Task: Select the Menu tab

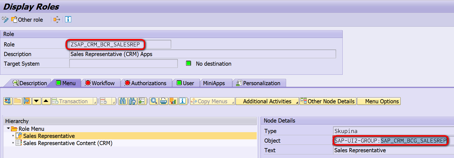Action: (x=66, y=83)
